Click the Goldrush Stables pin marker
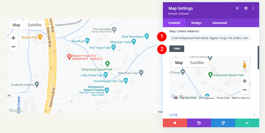 coord(37,84)
